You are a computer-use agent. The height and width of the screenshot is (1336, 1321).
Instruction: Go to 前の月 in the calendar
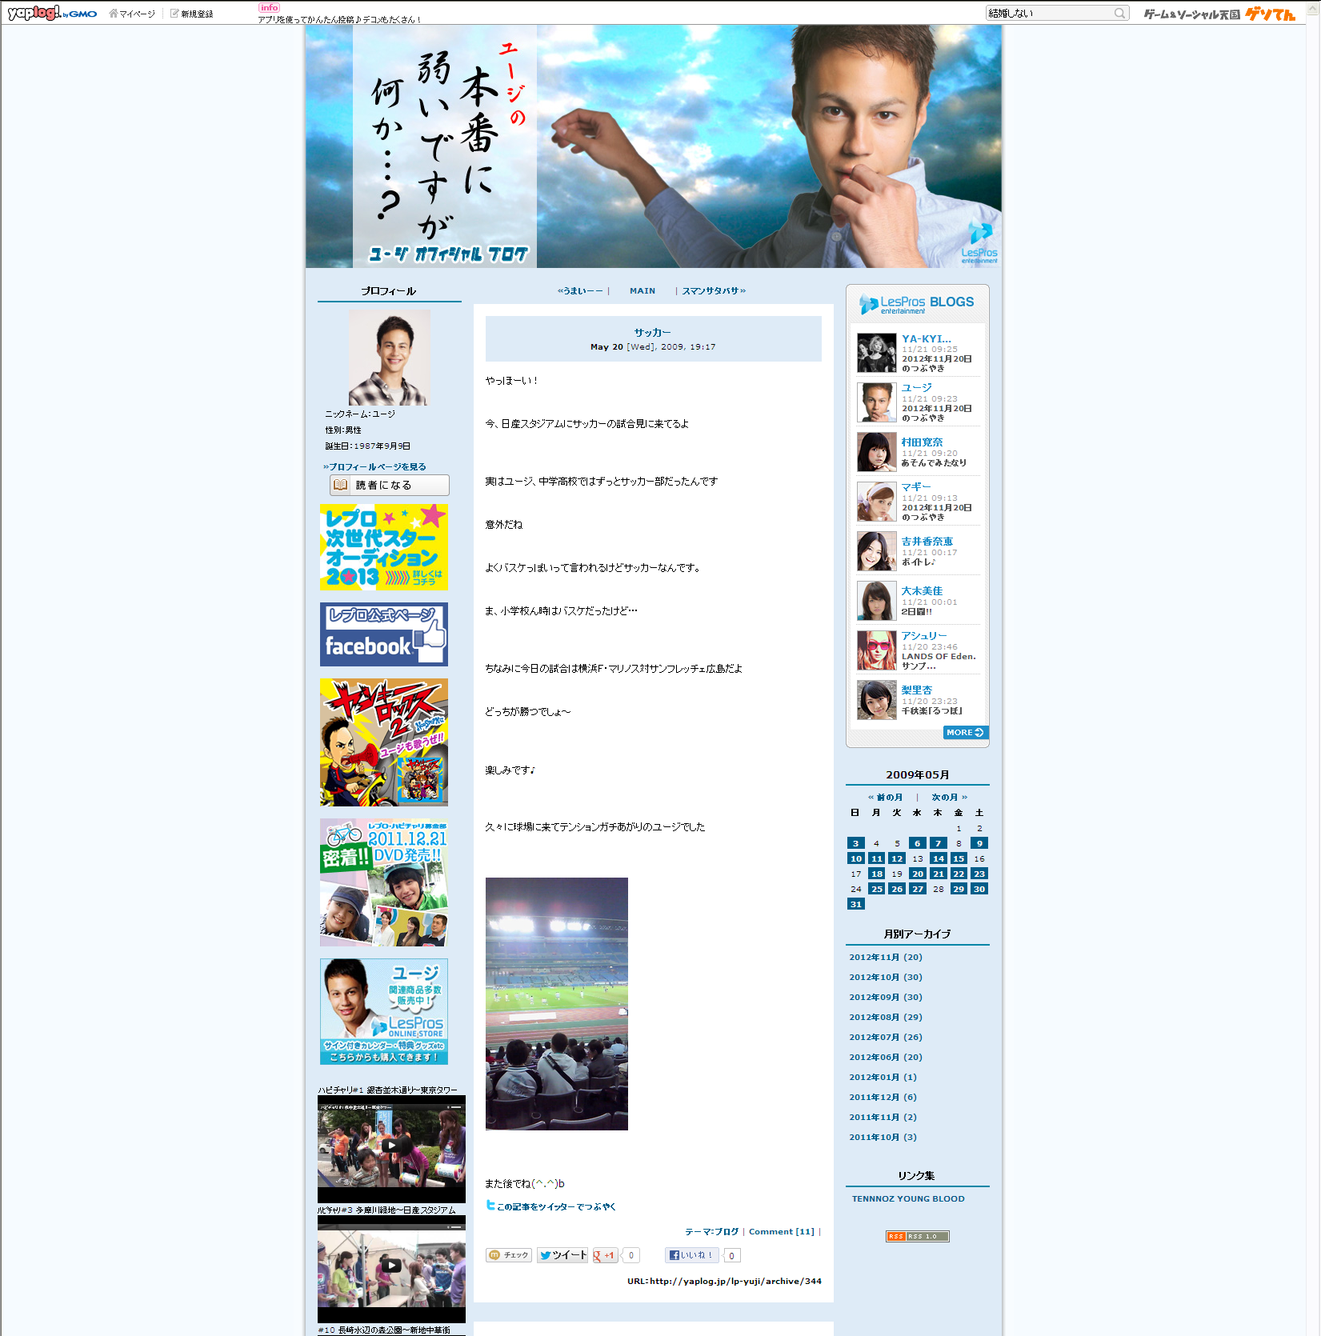coord(885,797)
